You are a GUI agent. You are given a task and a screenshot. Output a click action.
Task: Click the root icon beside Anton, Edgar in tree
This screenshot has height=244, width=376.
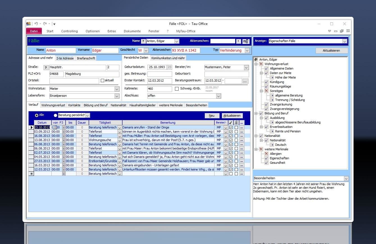[x=256, y=59]
